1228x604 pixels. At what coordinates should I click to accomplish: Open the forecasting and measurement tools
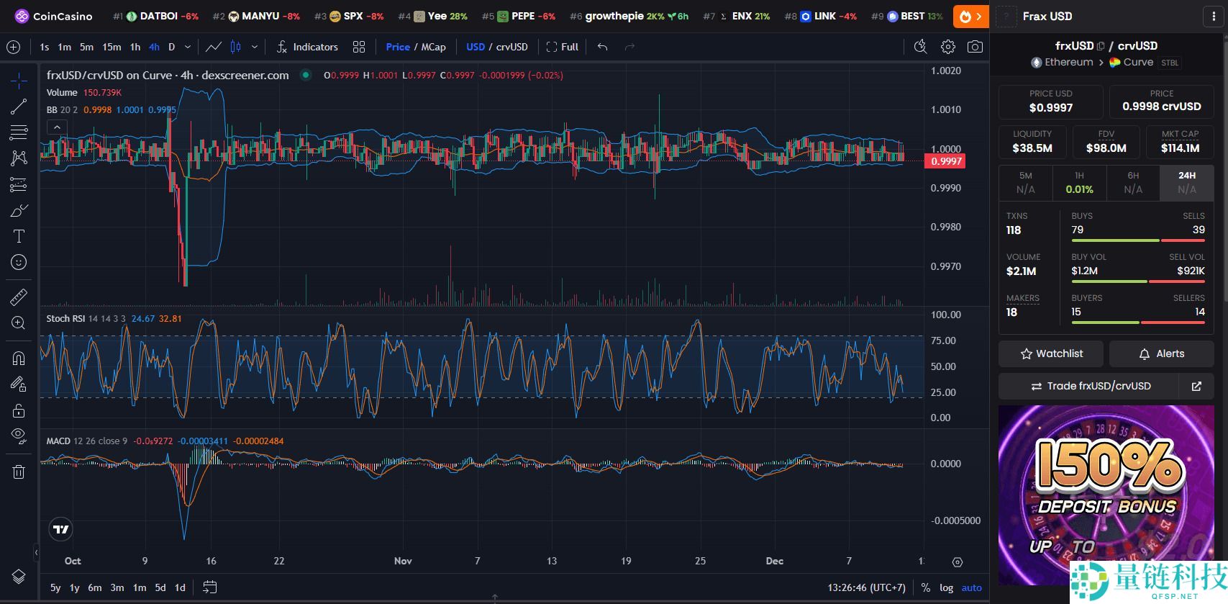(19, 184)
